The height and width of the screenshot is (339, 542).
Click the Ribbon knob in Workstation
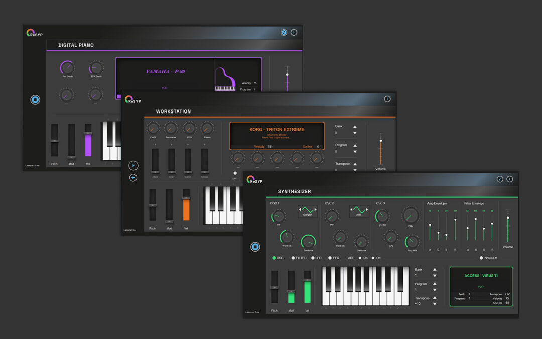[207, 129]
